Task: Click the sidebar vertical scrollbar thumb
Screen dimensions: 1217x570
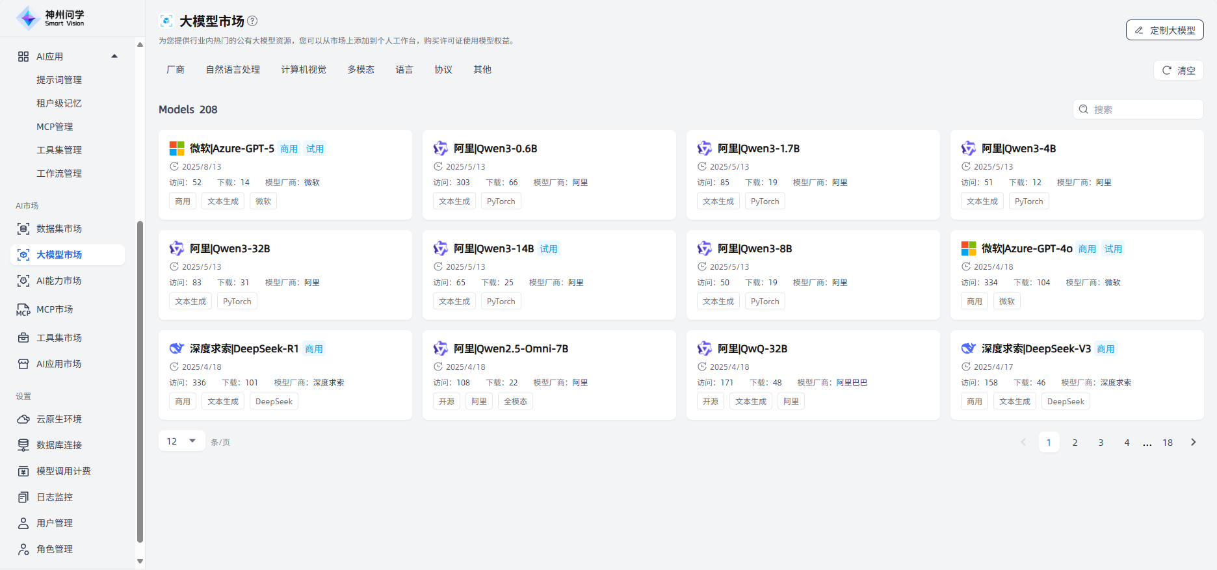Action: [x=140, y=382]
